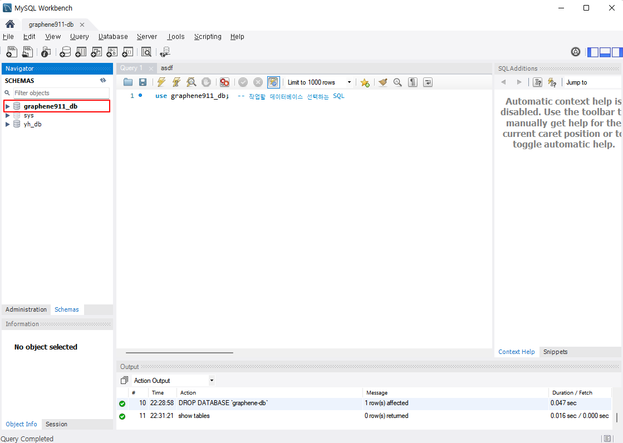This screenshot has width=623, height=443.
Task: Open the inspector for selected object
Action: (46, 52)
